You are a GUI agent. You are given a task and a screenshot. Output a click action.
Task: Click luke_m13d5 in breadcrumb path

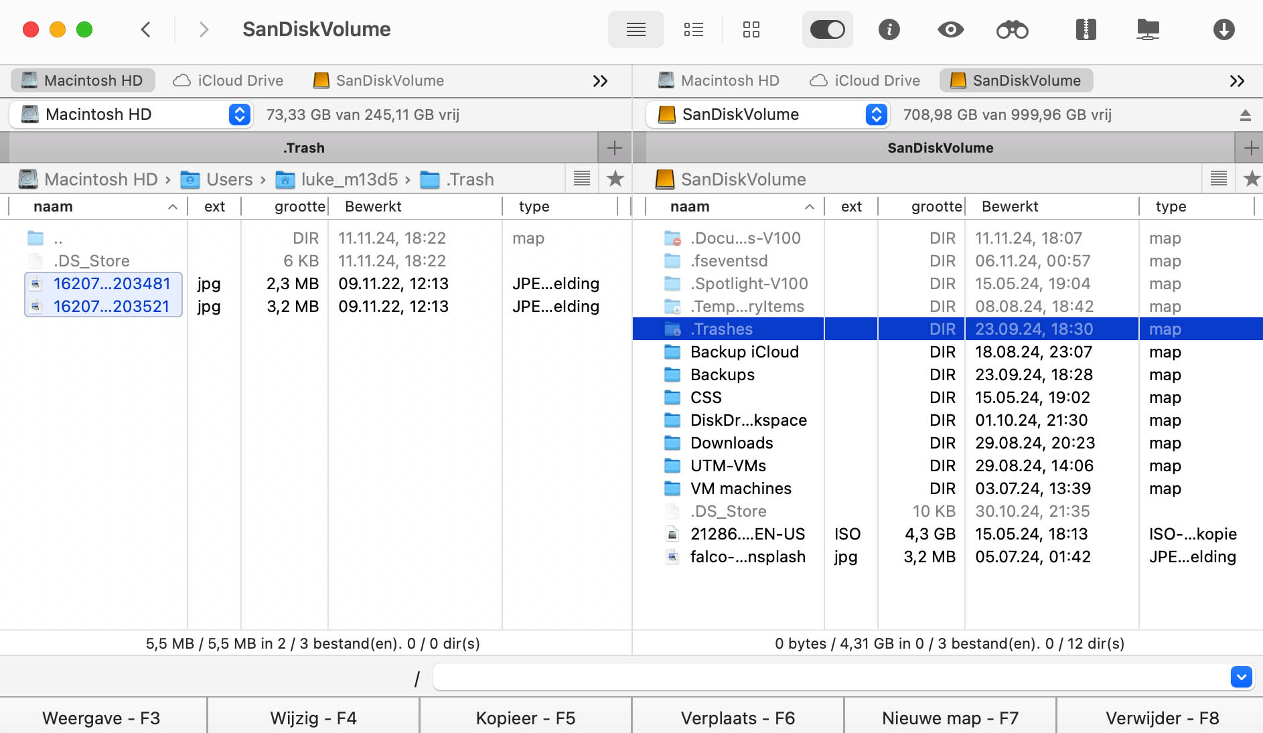click(x=338, y=179)
